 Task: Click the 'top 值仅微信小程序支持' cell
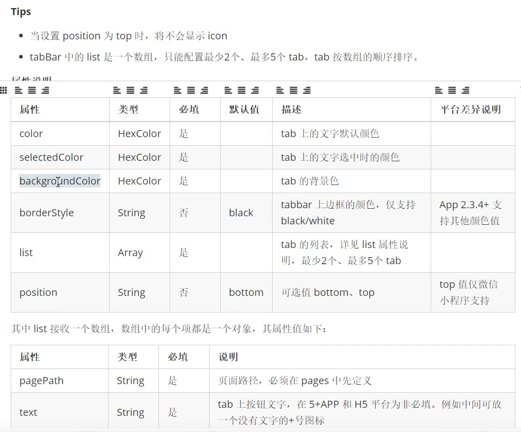[x=473, y=292]
